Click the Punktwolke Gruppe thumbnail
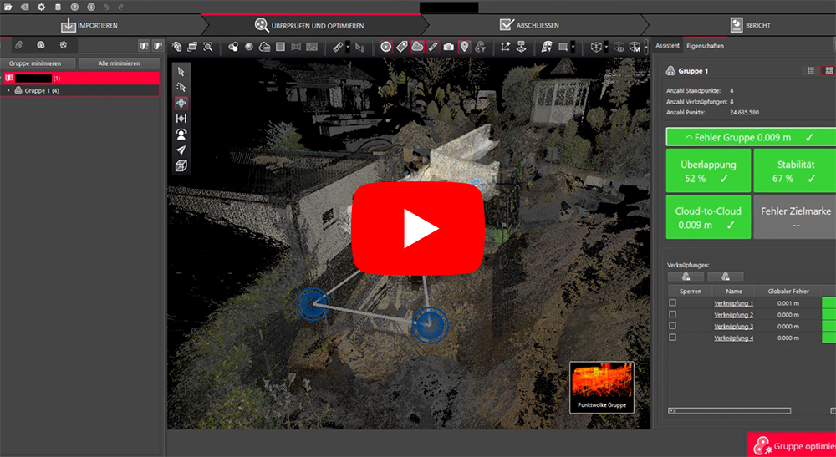Image resolution: width=836 pixels, height=457 pixels. (x=601, y=387)
